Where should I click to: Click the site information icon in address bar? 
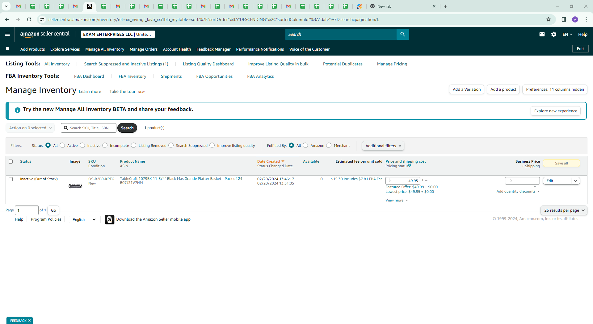point(42,19)
